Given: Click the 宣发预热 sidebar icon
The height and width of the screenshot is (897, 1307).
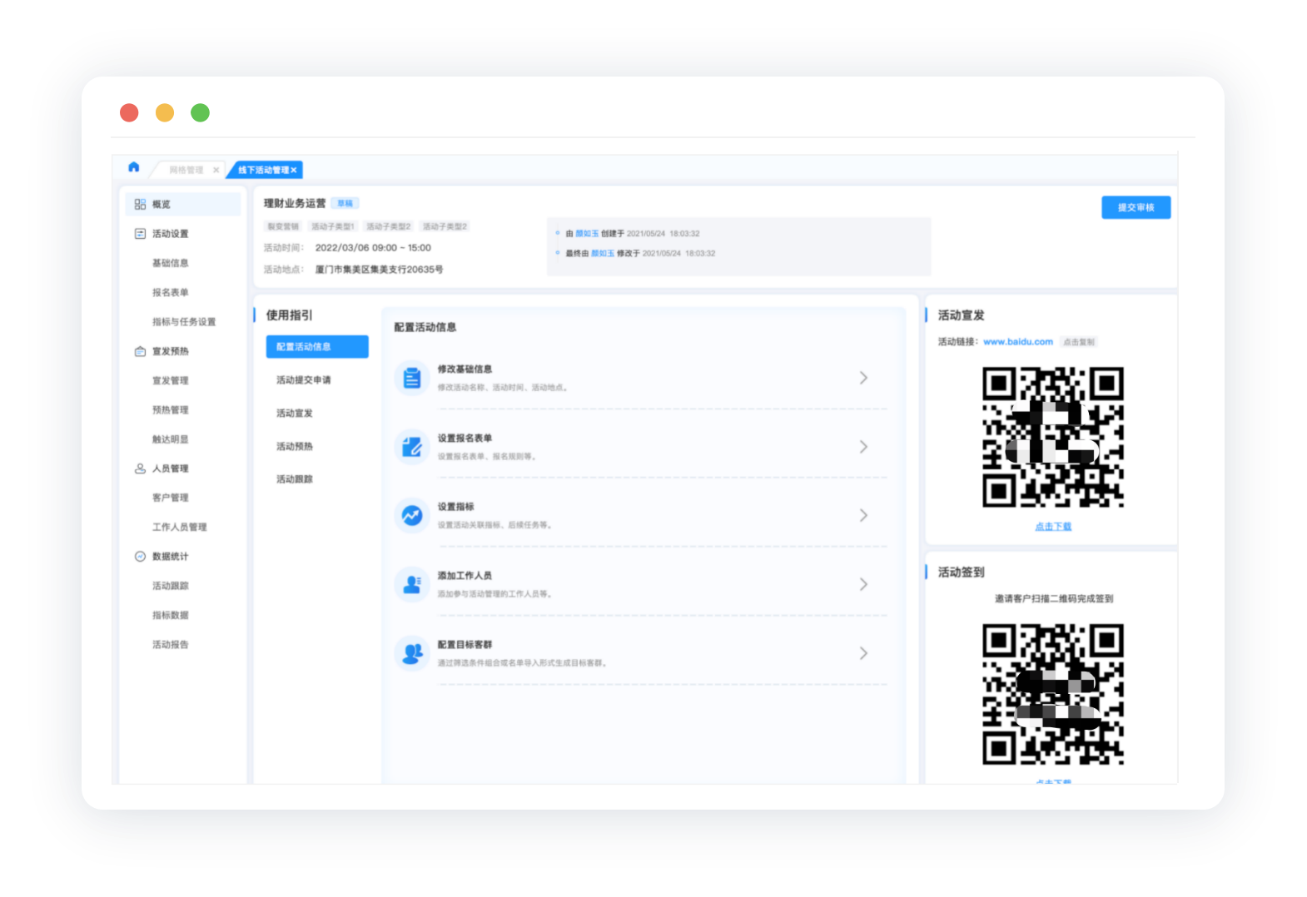Looking at the screenshot, I should point(140,351).
